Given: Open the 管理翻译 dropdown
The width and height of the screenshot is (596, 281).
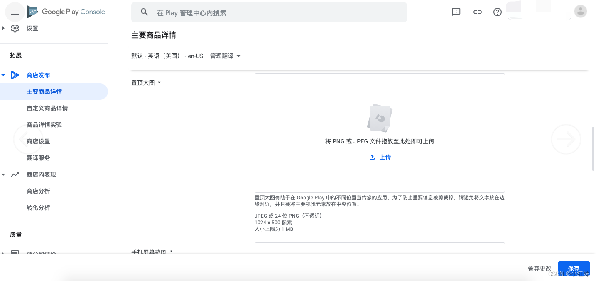Looking at the screenshot, I should click(x=225, y=56).
